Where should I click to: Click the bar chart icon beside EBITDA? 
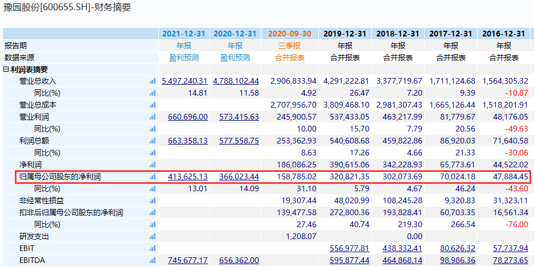click(152, 260)
